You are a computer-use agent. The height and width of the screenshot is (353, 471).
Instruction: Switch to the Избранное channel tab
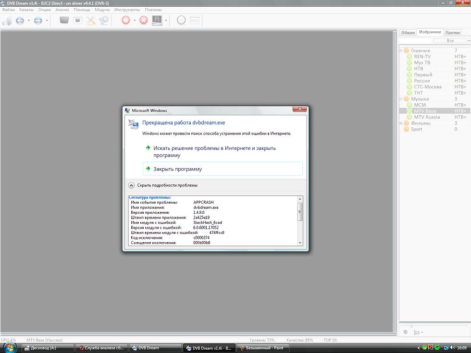[430, 32]
